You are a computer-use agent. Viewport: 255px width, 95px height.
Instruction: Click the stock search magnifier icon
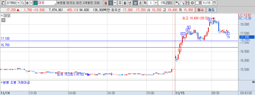tap(23, 3)
